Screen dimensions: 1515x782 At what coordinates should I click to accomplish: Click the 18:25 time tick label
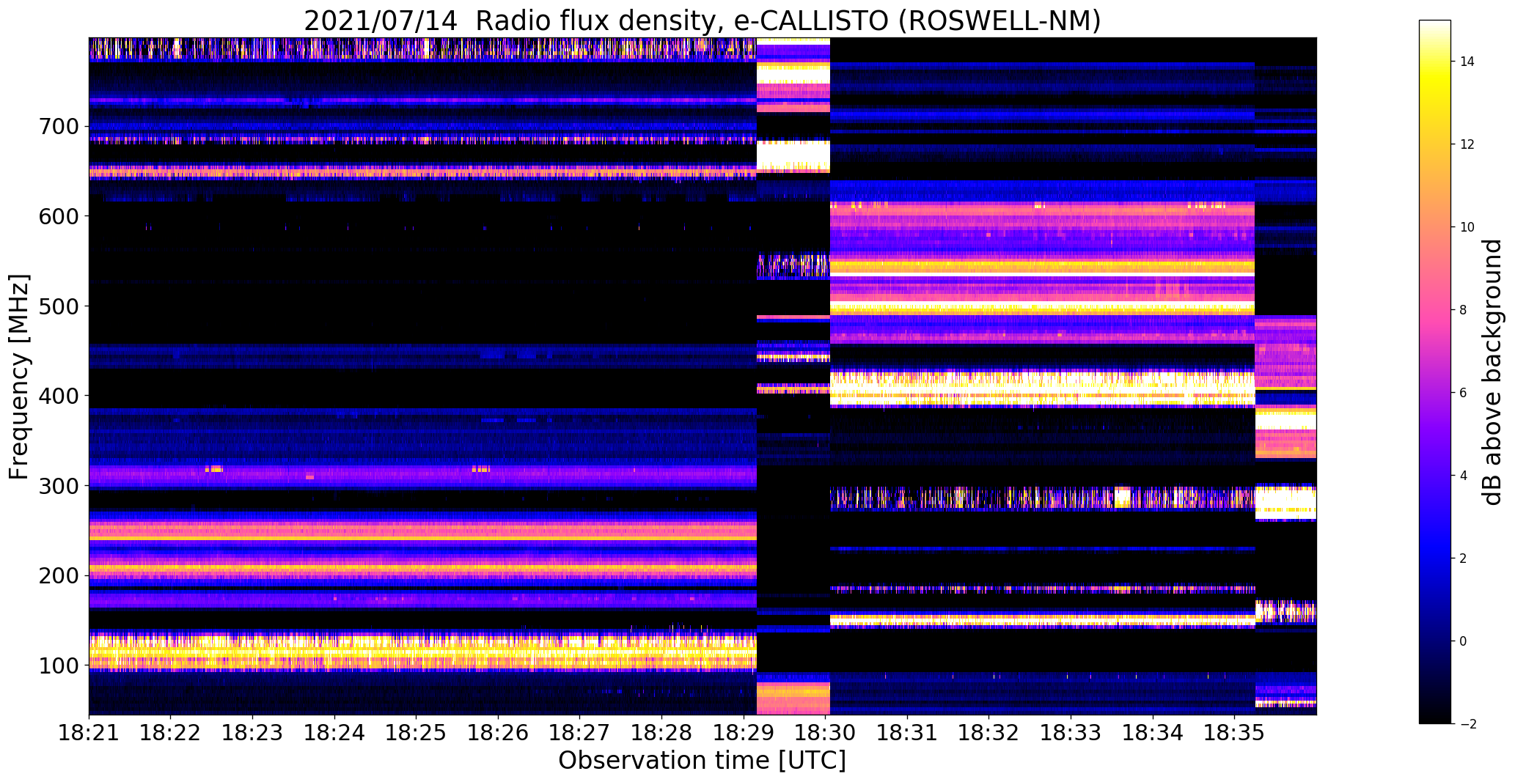pos(417,733)
